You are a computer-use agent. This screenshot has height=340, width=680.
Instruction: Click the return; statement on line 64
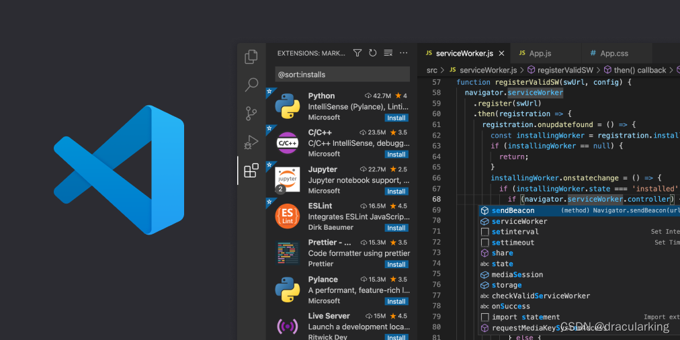(514, 157)
